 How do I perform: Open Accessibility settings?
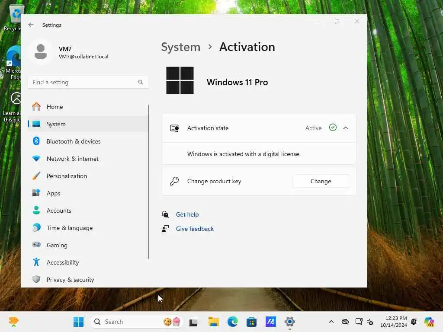(88, 262)
